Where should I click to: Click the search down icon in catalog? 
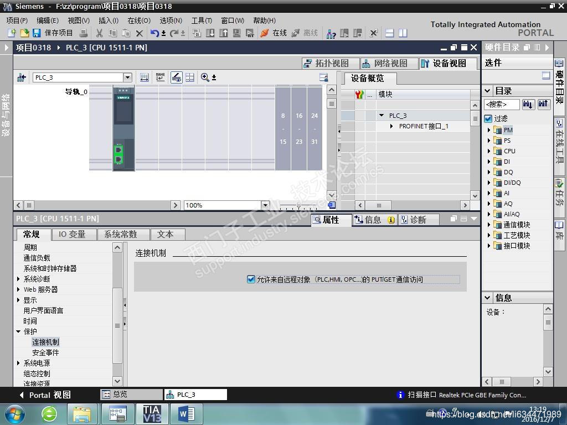coord(528,105)
